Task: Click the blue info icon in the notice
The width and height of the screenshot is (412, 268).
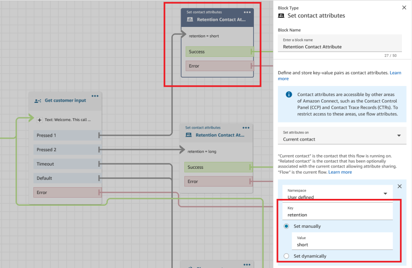Action: point(288,95)
